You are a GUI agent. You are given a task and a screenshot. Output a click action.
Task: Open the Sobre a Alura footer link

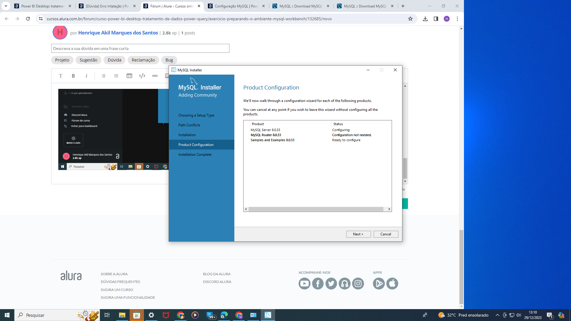(x=114, y=274)
